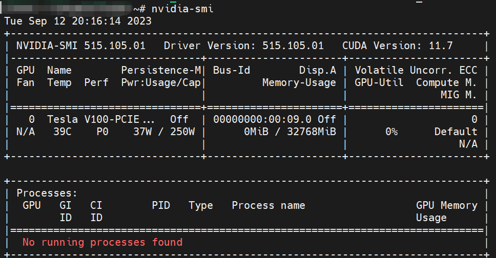
Task: Click the Default compute mode value
Action: (x=456, y=132)
